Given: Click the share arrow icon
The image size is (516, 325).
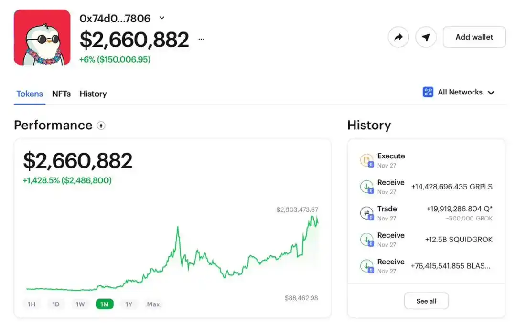Looking at the screenshot, I should pyautogui.click(x=398, y=37).
